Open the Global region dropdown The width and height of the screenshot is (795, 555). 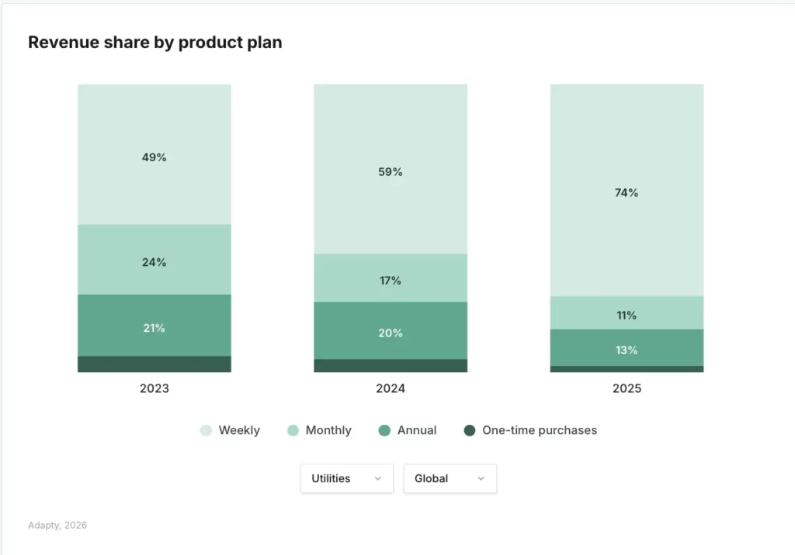[450, 478]
